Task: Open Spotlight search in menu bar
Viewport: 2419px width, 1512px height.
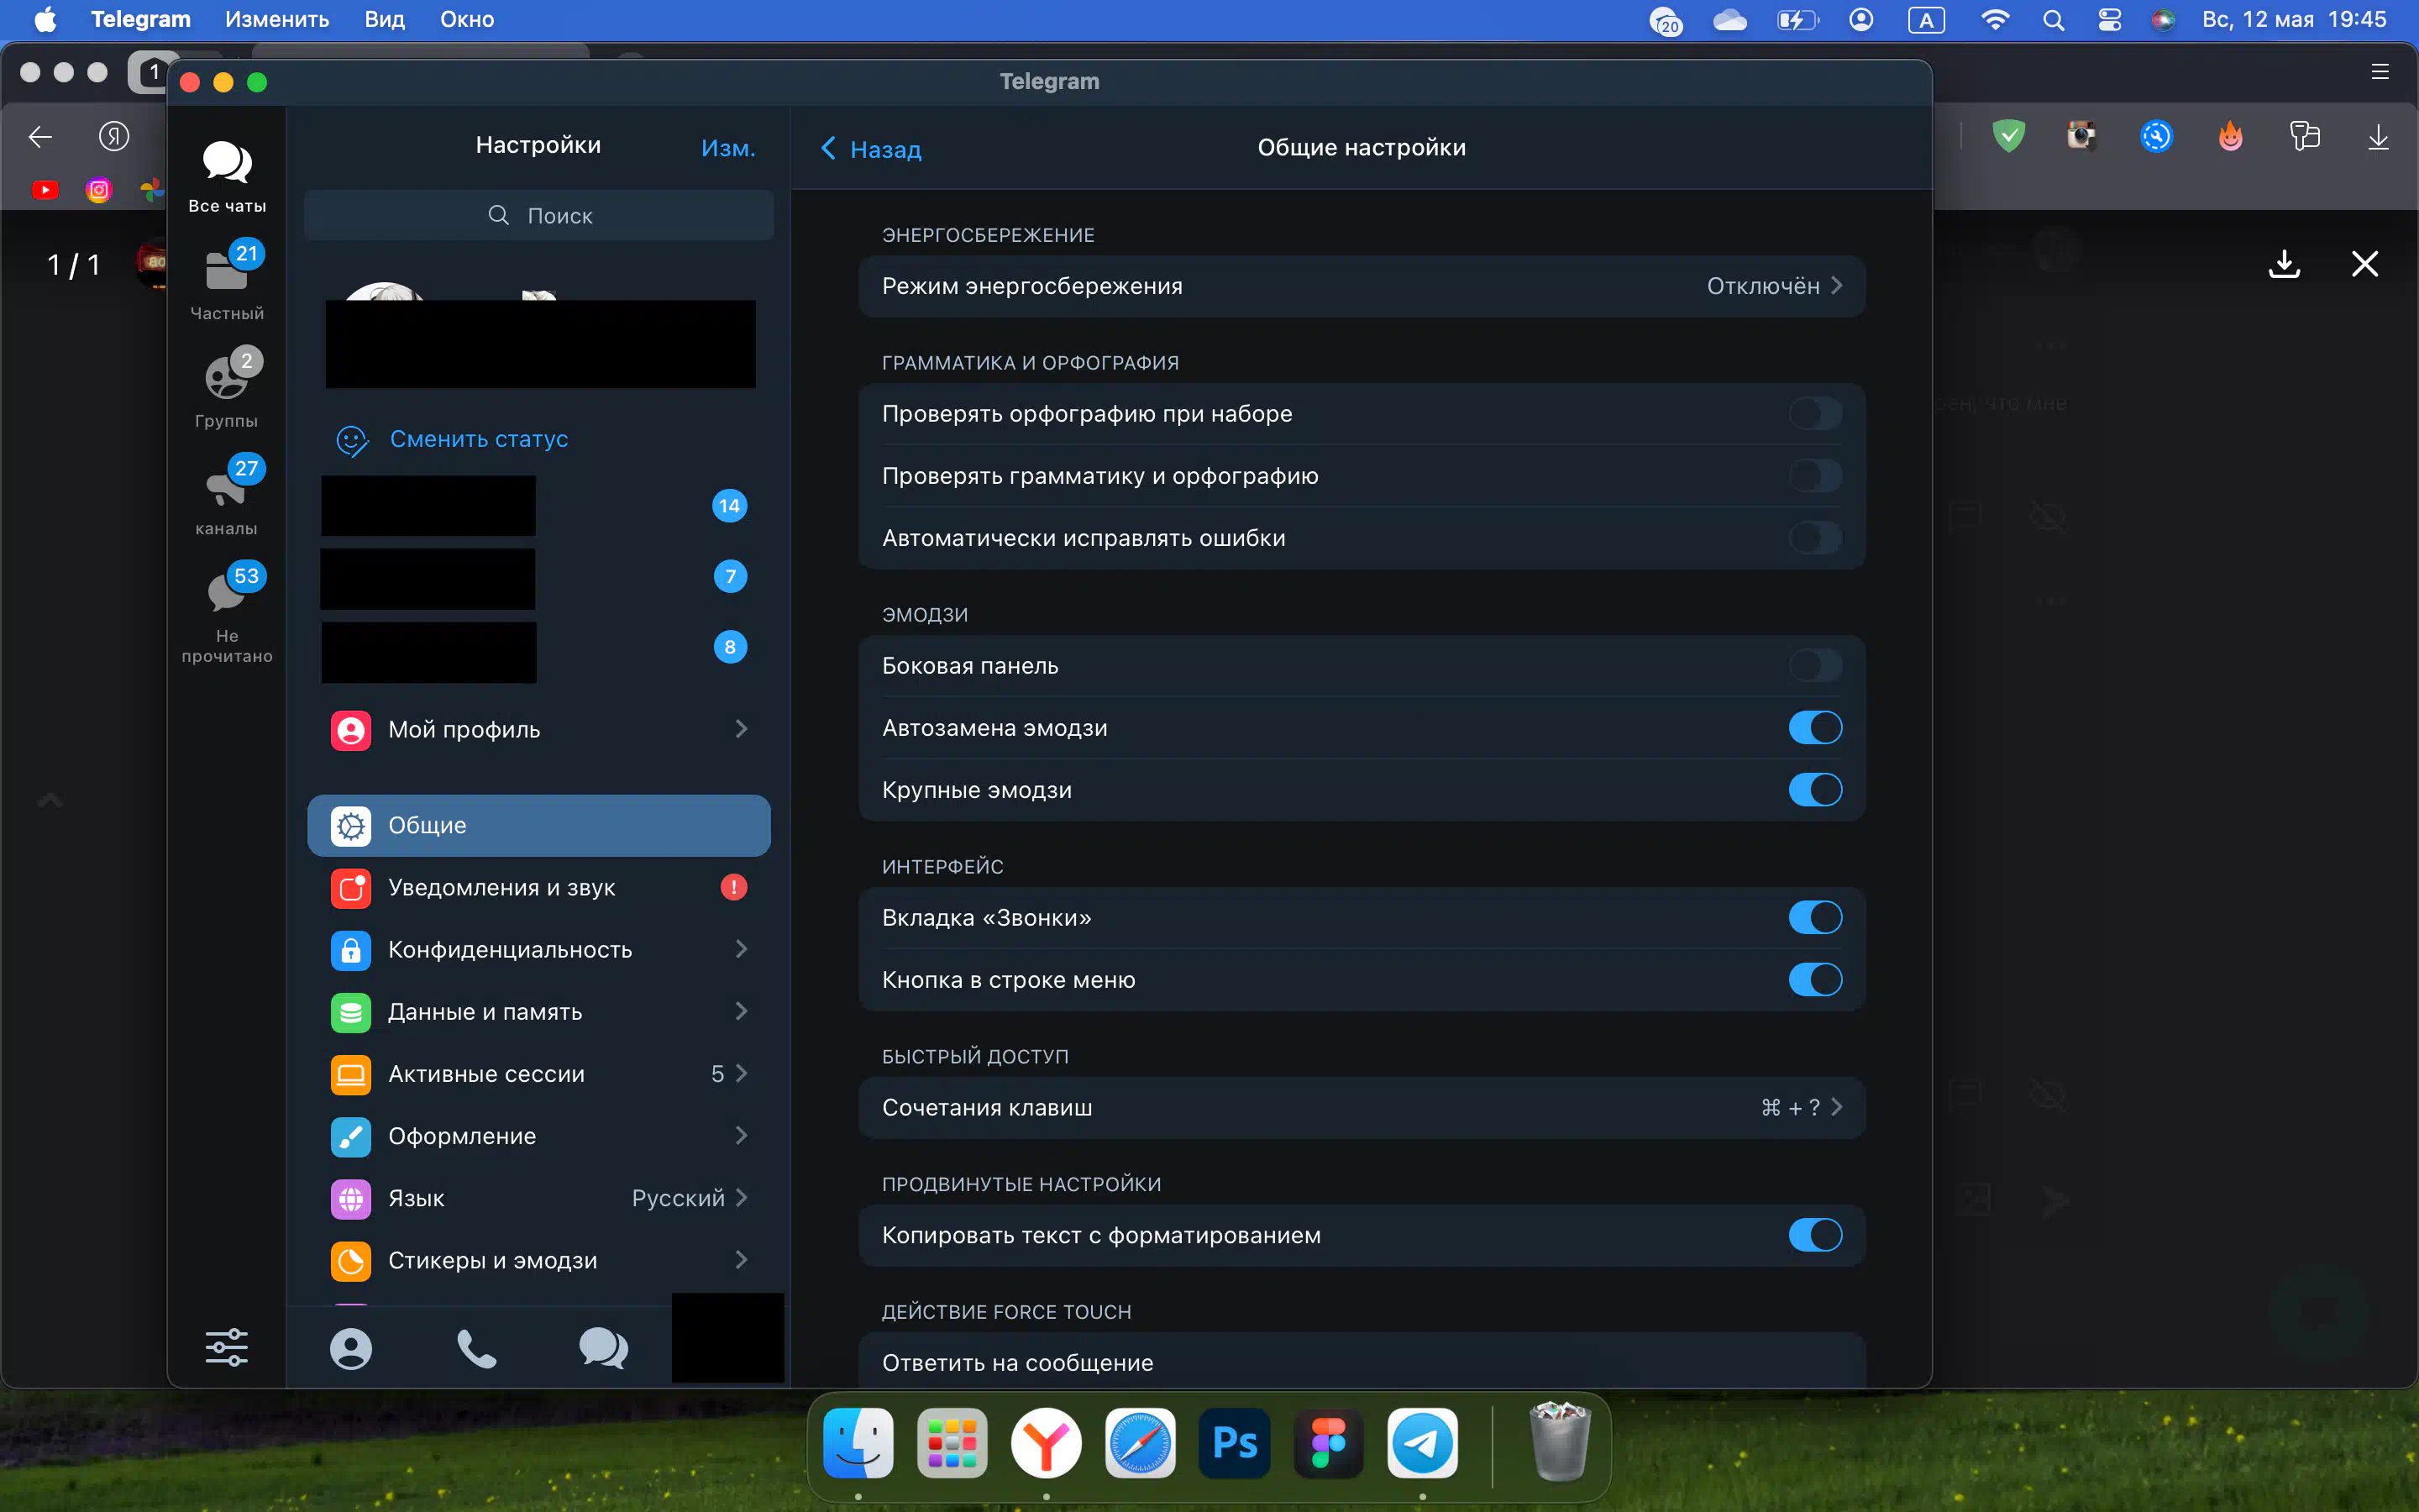Action: (2054, 20)
